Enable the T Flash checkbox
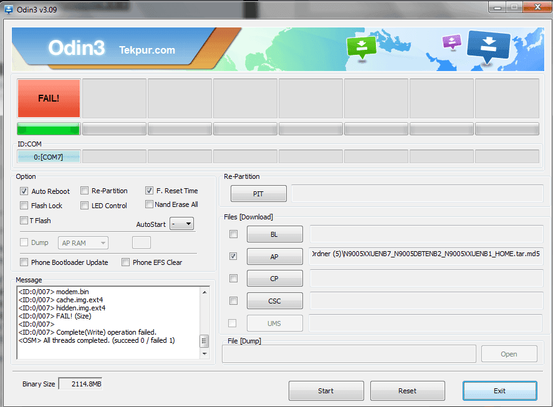The width and height of the screenshot is (553, 407). (x=24, y=221)
